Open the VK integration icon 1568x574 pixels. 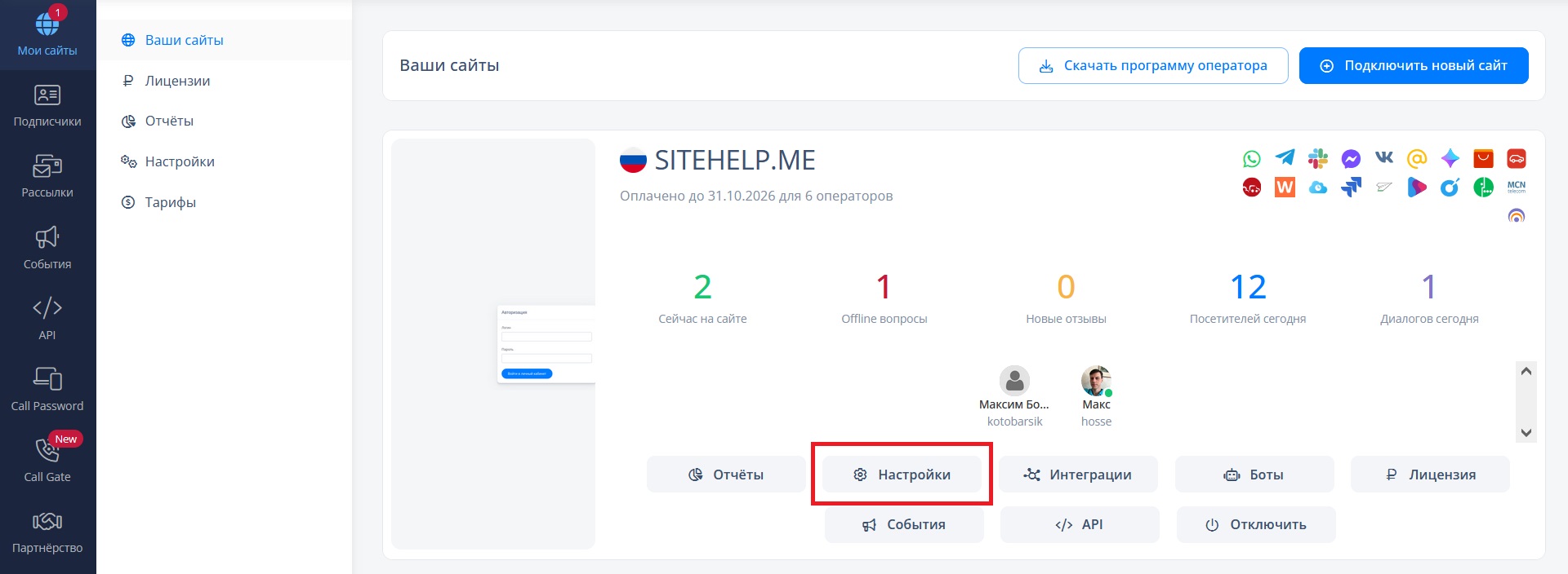coord(1384,157)
